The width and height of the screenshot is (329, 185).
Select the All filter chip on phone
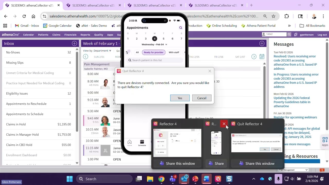[x=137, y=52]
